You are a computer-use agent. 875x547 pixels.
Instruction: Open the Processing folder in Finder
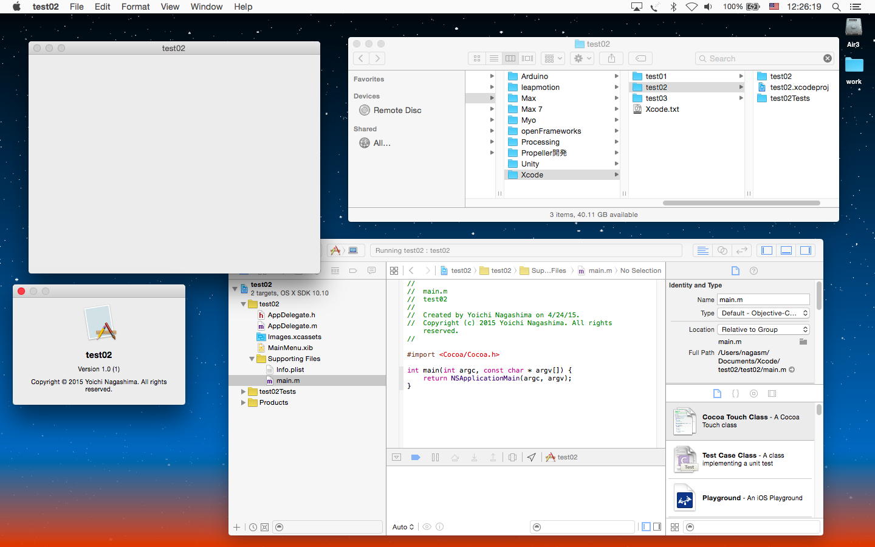point(540,142)
